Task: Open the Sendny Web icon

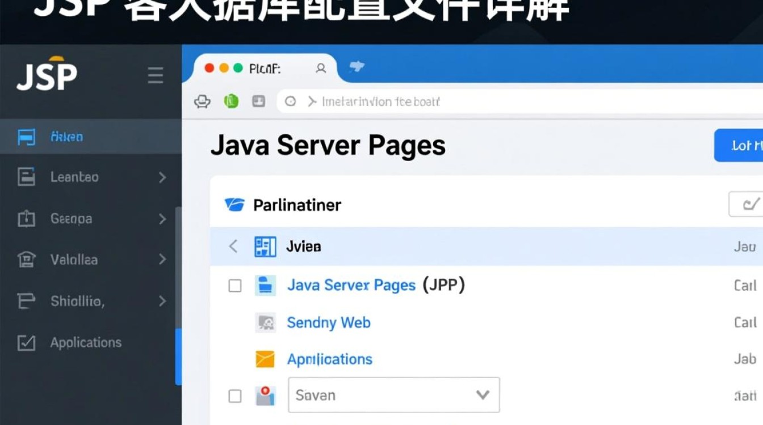Action: pos(265,322)
